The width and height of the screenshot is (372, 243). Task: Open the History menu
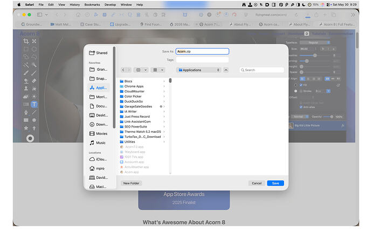tap(74, 4)
